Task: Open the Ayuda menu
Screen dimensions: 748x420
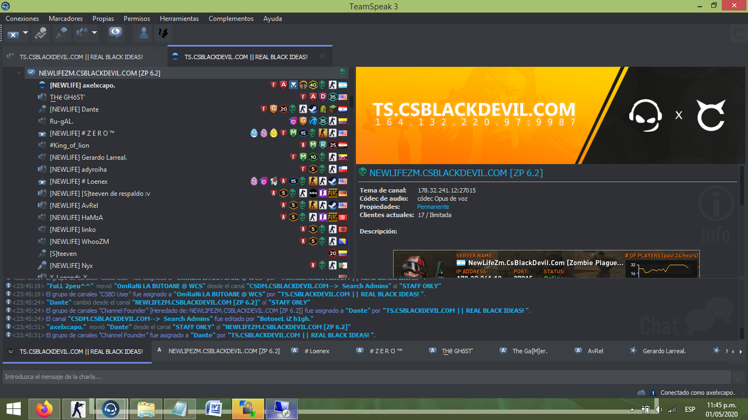Action: [272, 19]
